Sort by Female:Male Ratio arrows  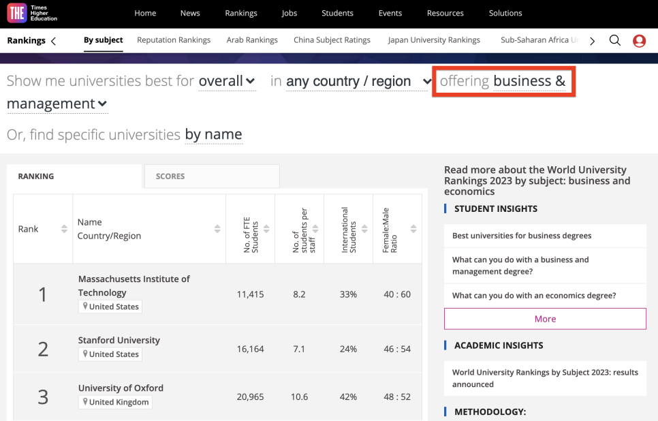coord(413,229)
